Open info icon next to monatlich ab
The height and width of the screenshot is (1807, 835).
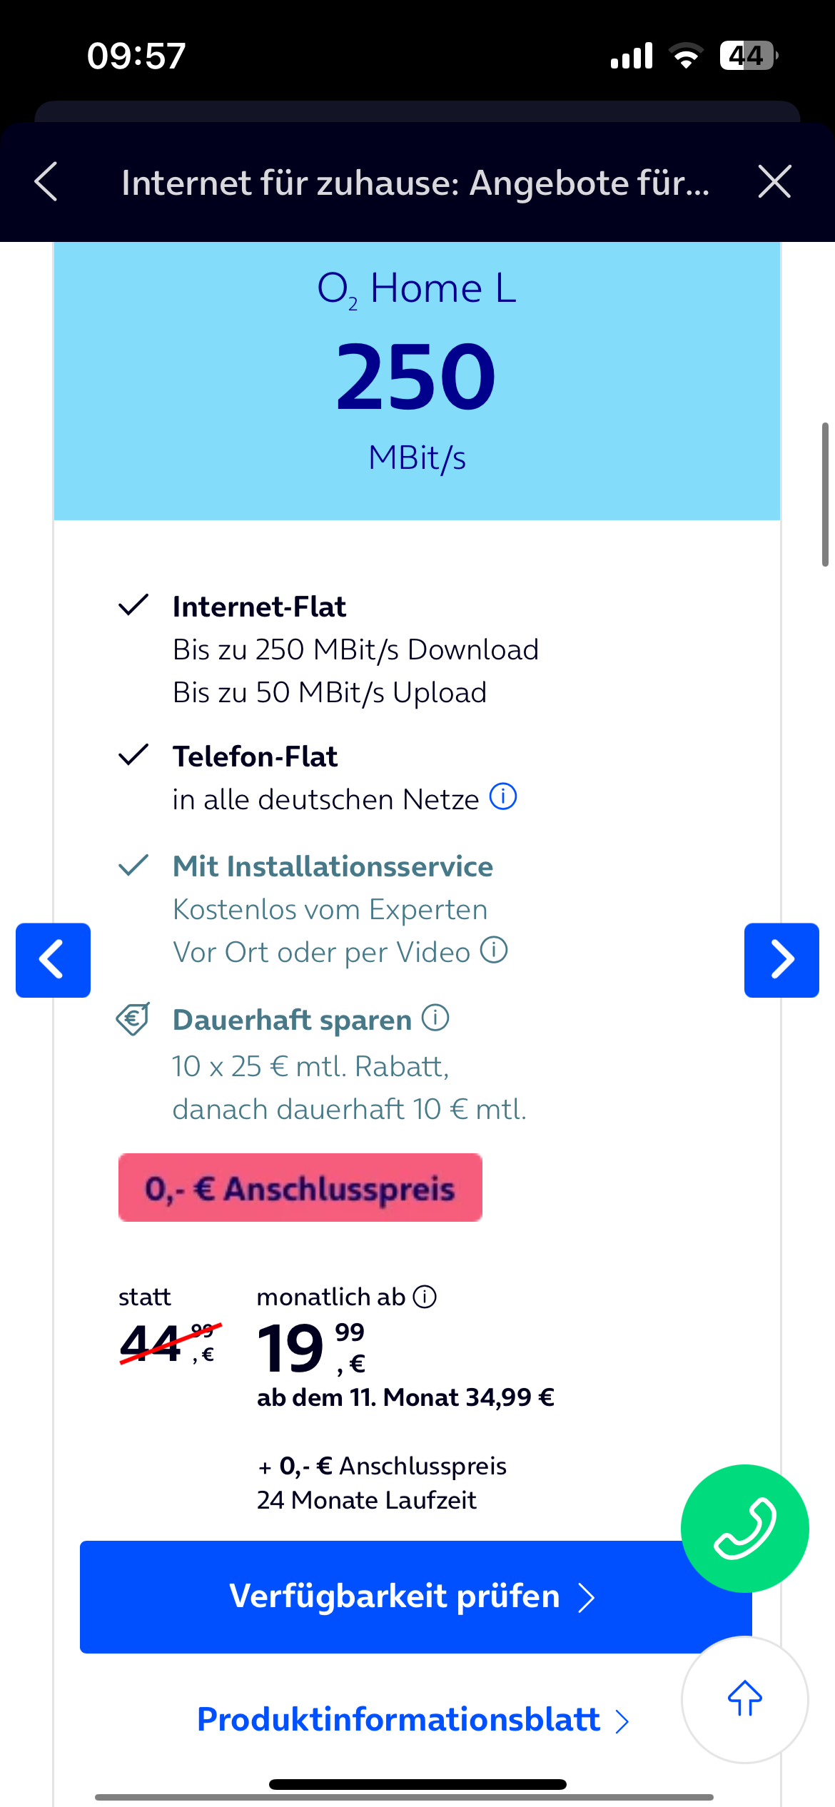pyautogui.click(x=425, y=1297)
